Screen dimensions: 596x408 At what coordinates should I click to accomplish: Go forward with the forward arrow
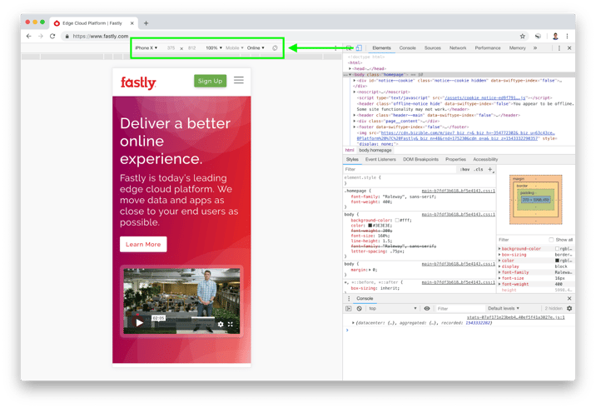pyautogui.click(x=41, y=36)
